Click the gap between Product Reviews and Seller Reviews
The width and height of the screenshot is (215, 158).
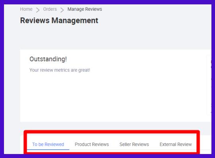click(114, 144)
